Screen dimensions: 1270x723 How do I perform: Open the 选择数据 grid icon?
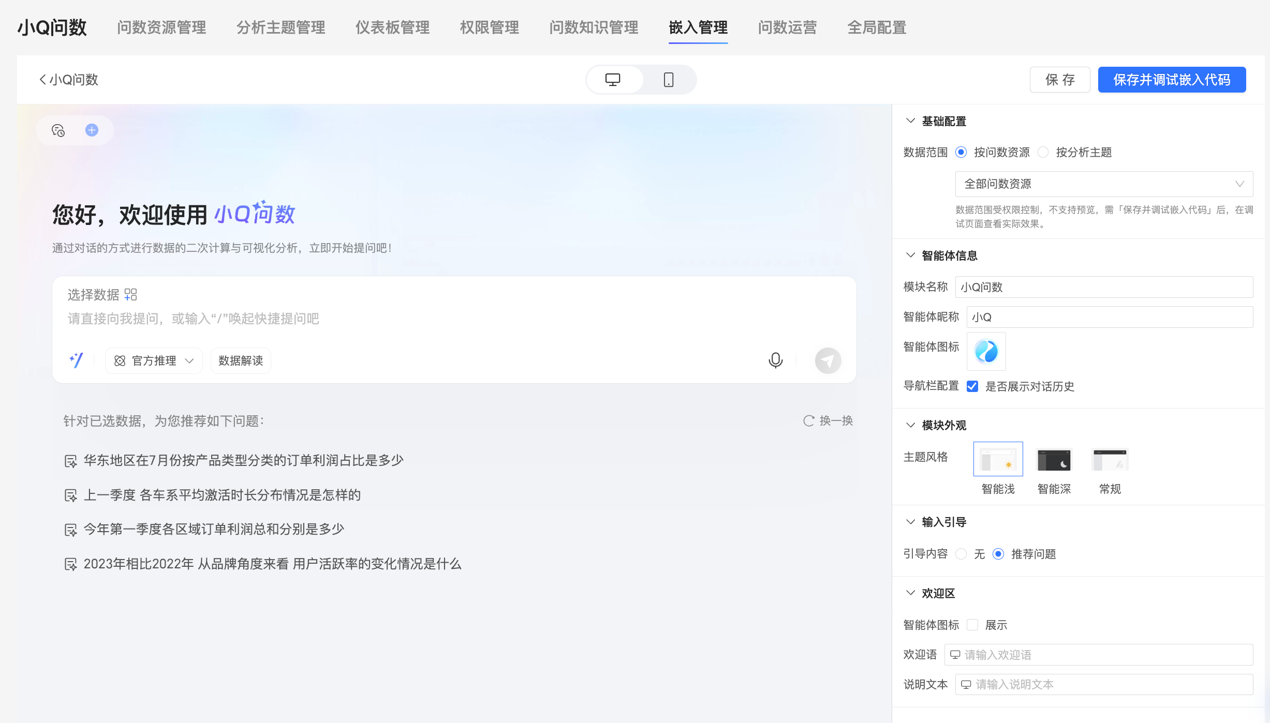pos(130,295)
